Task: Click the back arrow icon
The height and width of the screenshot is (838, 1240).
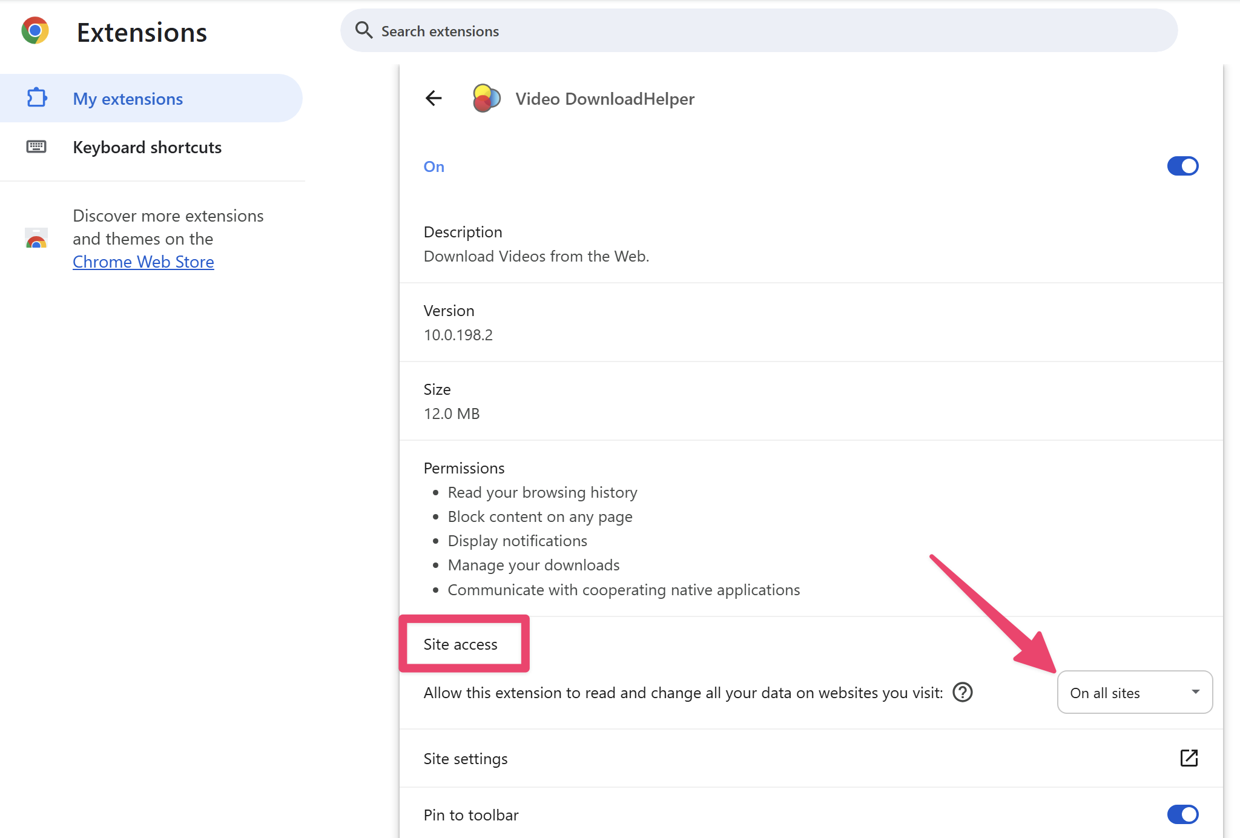Action: tap(434, 98)
